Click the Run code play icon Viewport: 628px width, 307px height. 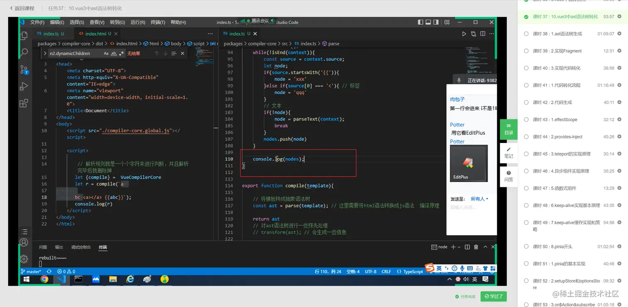(464, 34)
